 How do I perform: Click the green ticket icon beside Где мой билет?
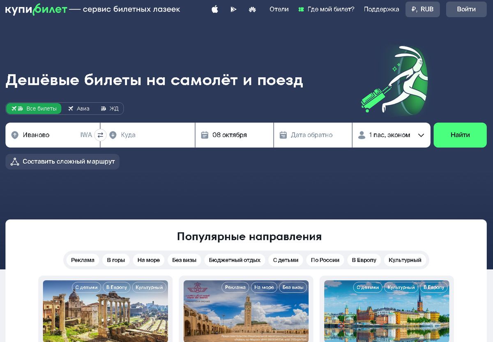301,9
